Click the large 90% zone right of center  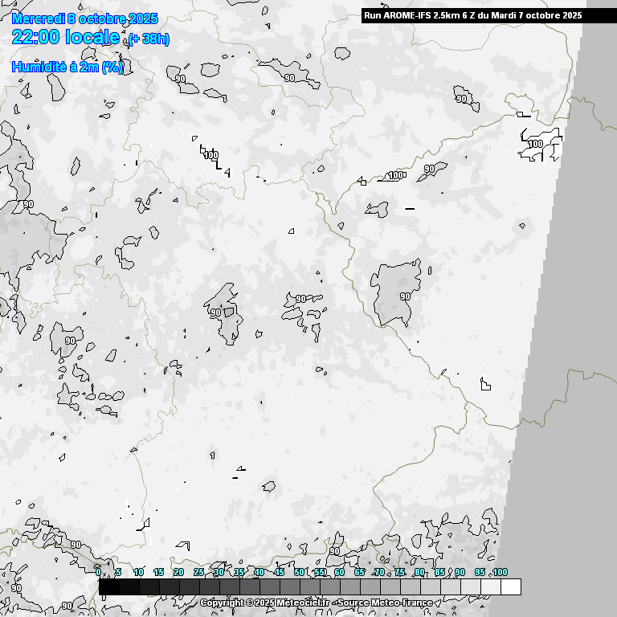point(395,289)
